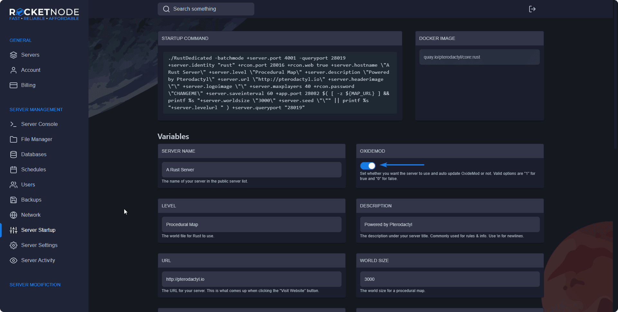Image resolution: width=618 pixels, height=312 pixels.
Task: Disable the OxideMod toggle switch
Action: 368,166
